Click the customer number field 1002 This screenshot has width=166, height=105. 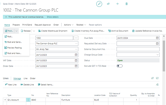point(54,38)
